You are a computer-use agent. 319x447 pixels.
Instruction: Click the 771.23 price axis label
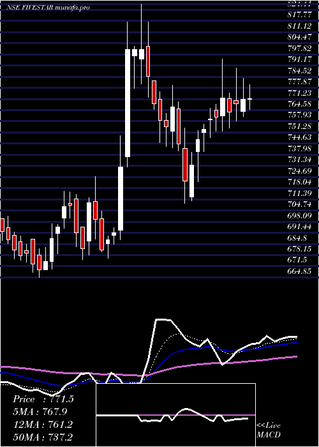click(299, 93)
